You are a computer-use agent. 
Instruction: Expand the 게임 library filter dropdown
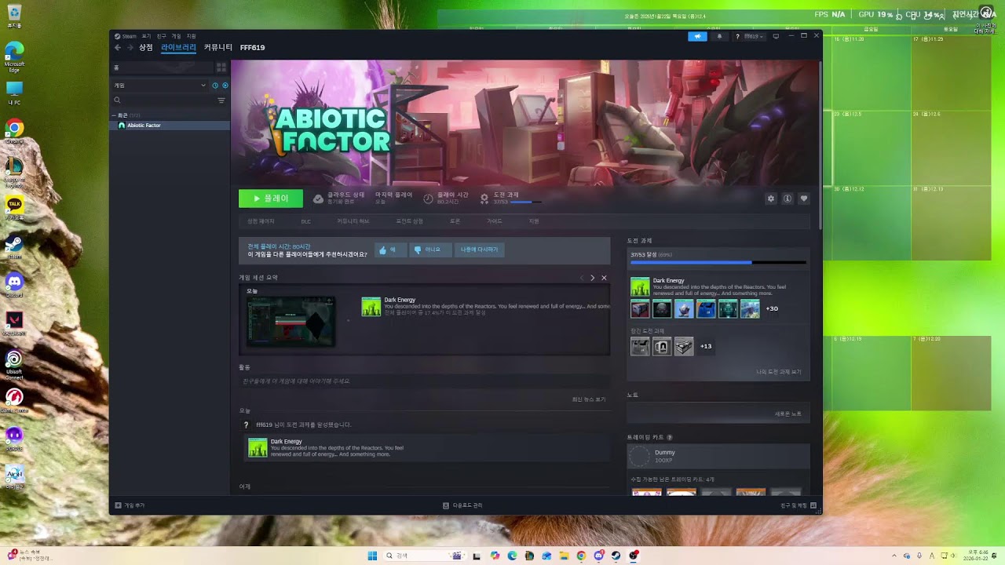[159, 86]
